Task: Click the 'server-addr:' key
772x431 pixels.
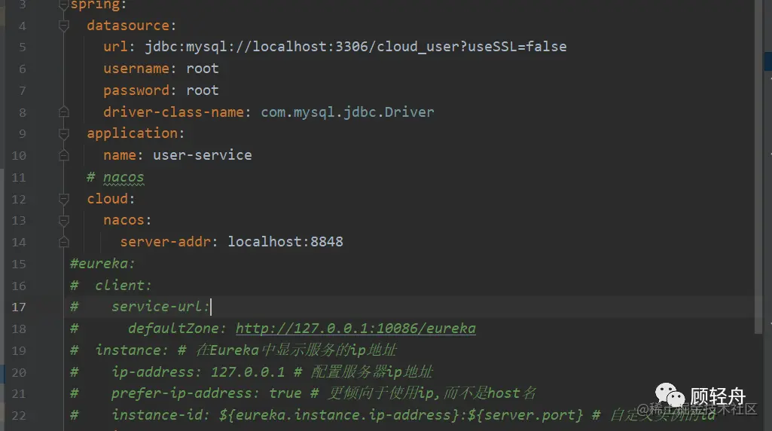Action: pyautogui.click(x=169, y=242)
